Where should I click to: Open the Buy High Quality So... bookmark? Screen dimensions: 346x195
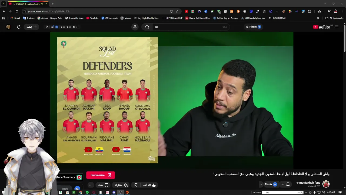click(x=146, y=18)
